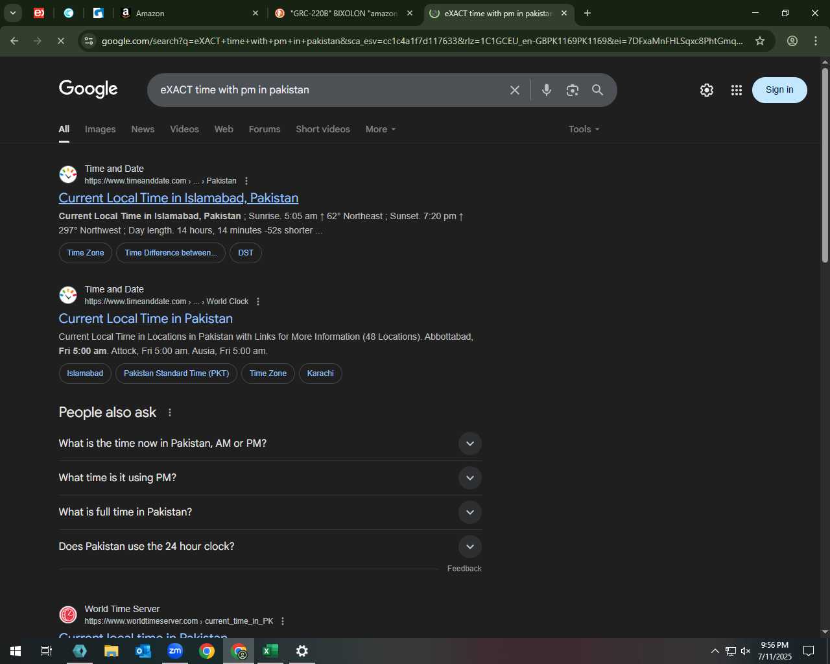
Task: Switch to News search tab
Action: 143,129
